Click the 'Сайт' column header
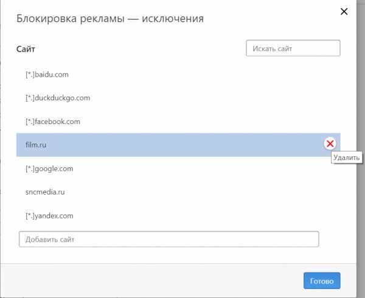This screenshot has width=365, height=298. tap(26, 48)
